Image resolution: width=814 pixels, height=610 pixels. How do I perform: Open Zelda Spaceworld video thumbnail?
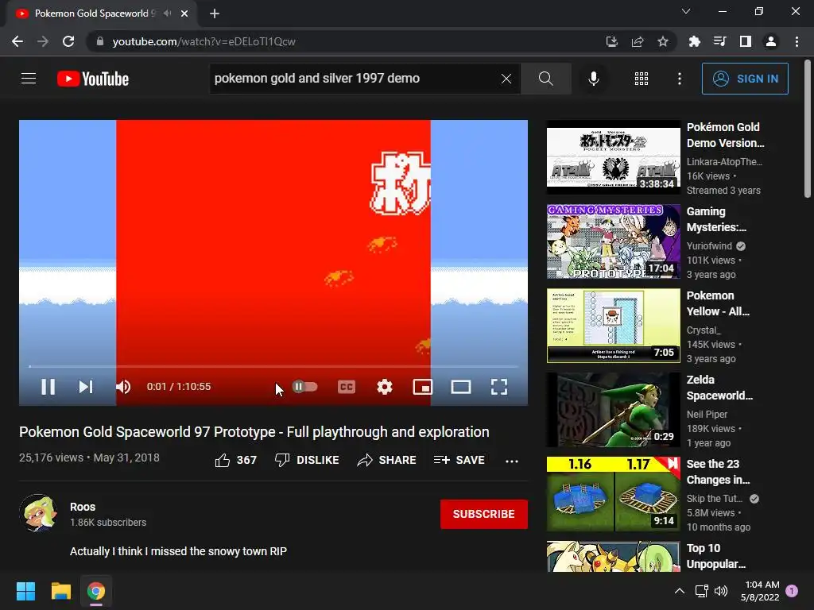[x=613, y=410]
